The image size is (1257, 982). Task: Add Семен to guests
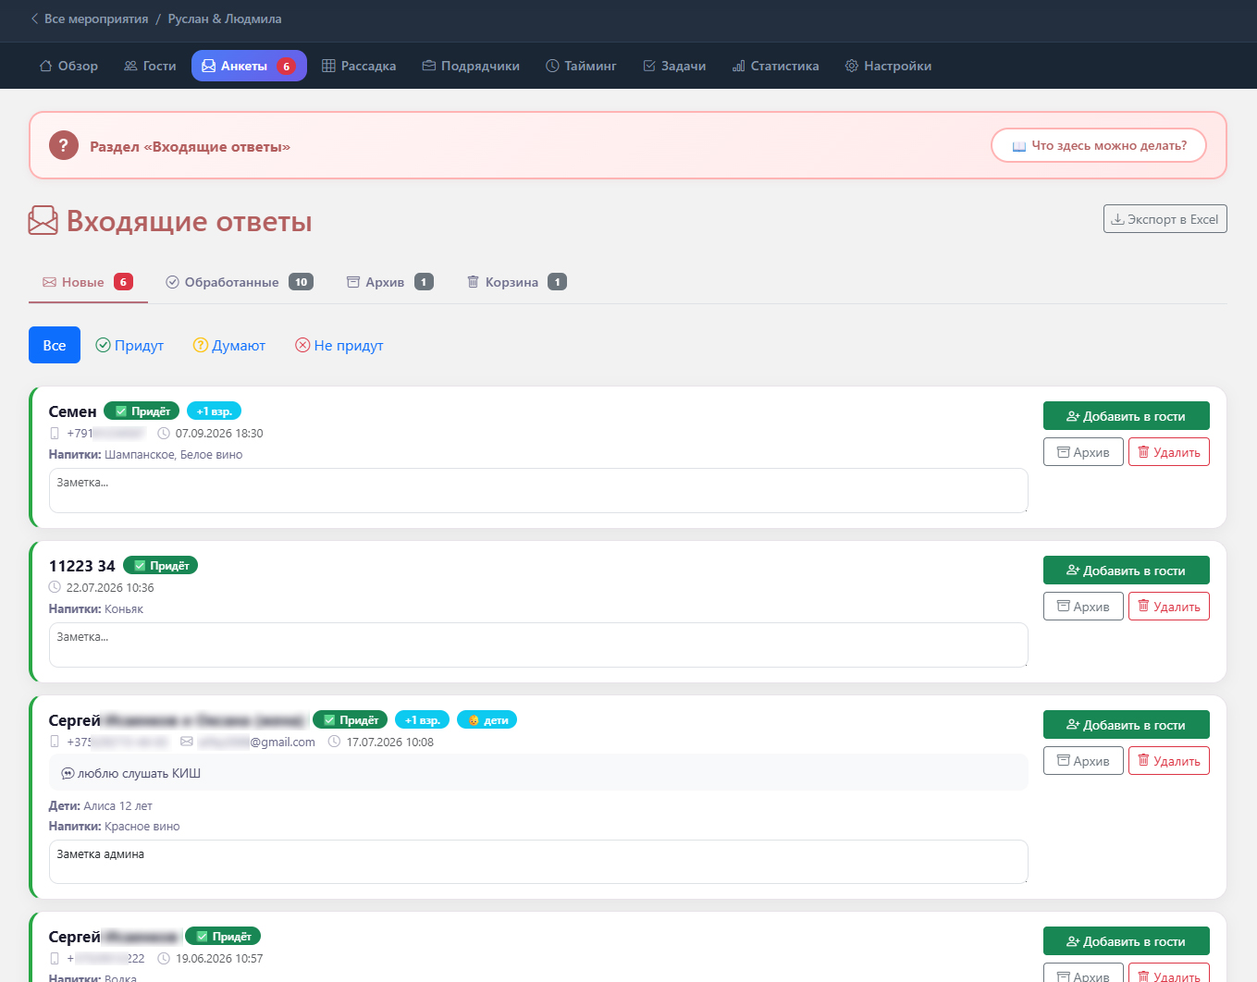pyautogui.click(x=1126, y=416)
